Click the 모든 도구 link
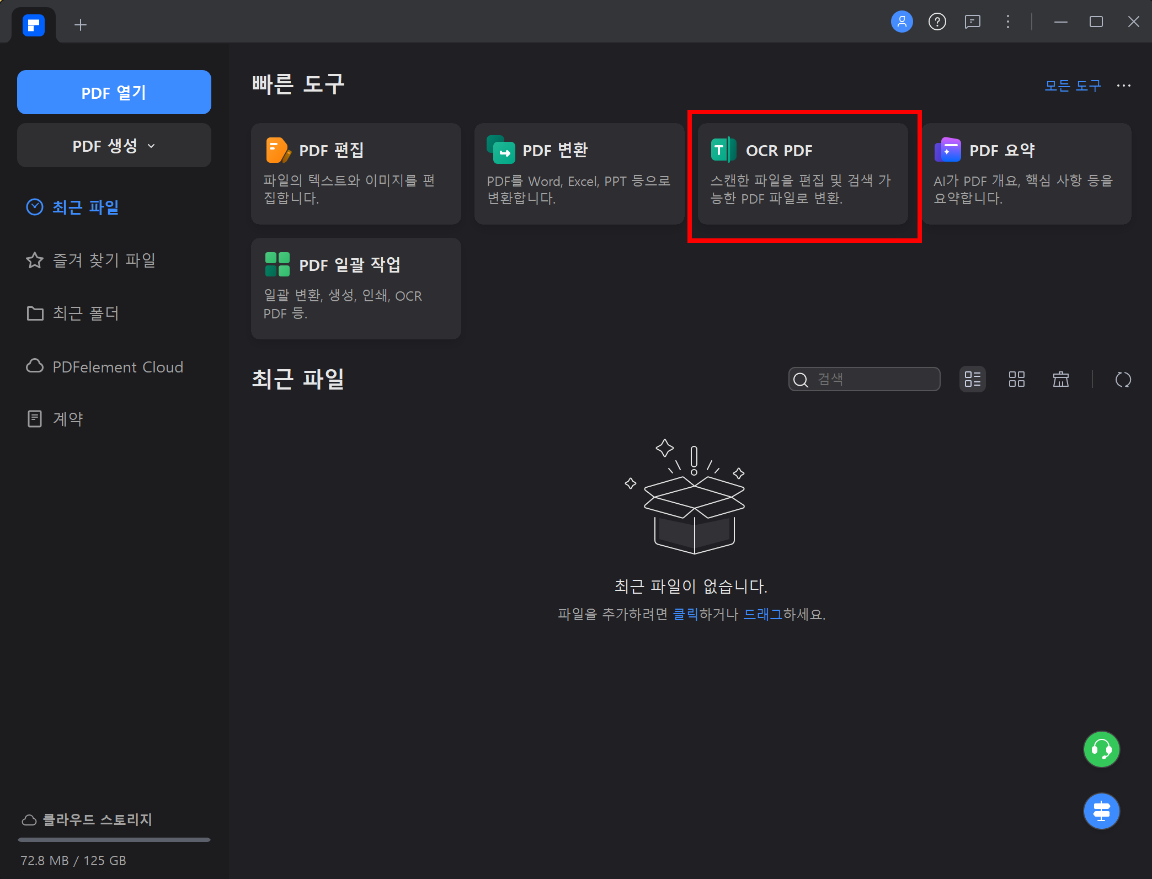Screen dimensions: 1152x879 pyautogui.click(x=1073, y=86)
